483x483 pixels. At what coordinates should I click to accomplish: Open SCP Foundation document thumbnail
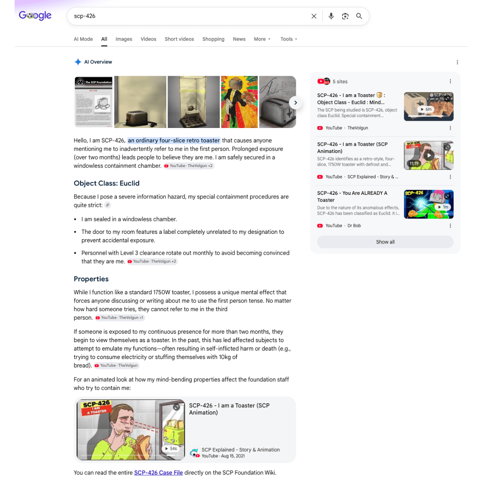(x=93, y=102)
